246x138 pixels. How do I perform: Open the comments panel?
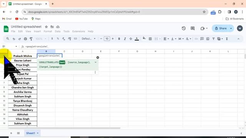click(x=193, y=28)
